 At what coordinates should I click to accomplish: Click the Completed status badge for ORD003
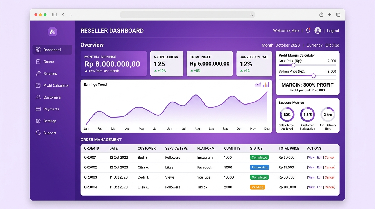coord(259,177)
